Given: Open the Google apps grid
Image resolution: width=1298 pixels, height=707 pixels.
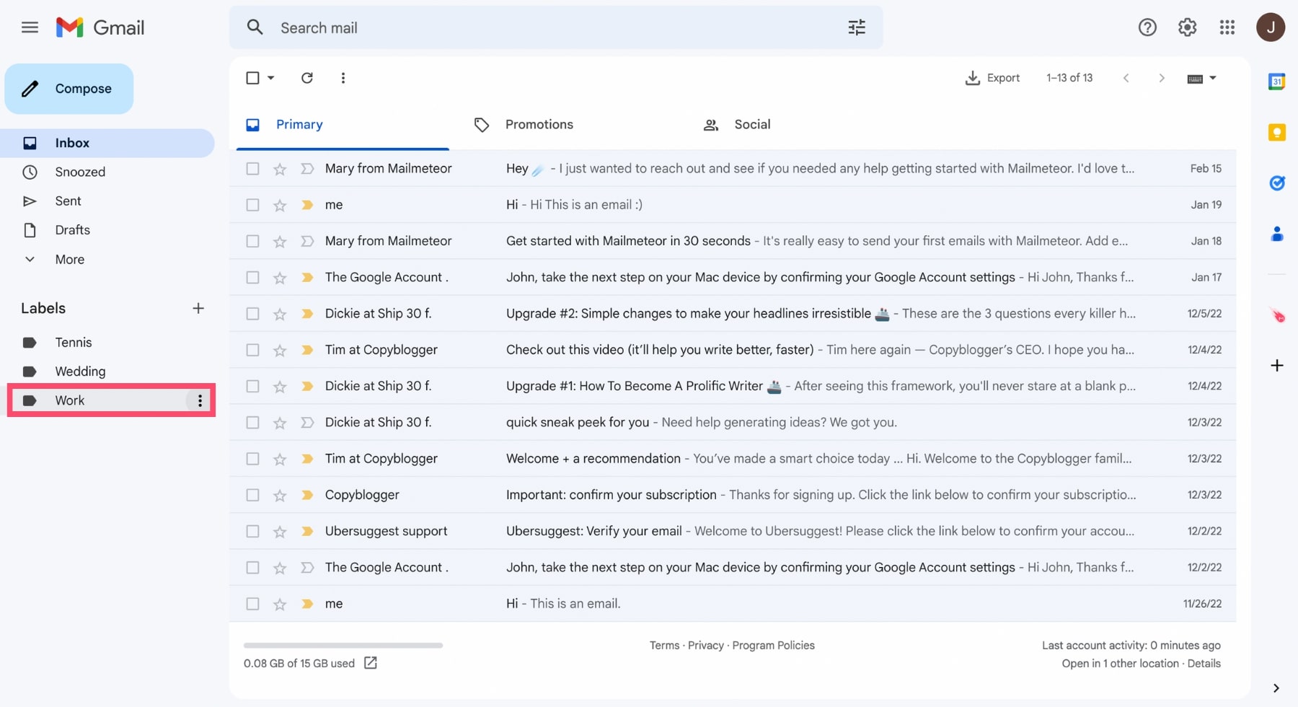Looking at the screenshot, I should (x=1227, y=27).
